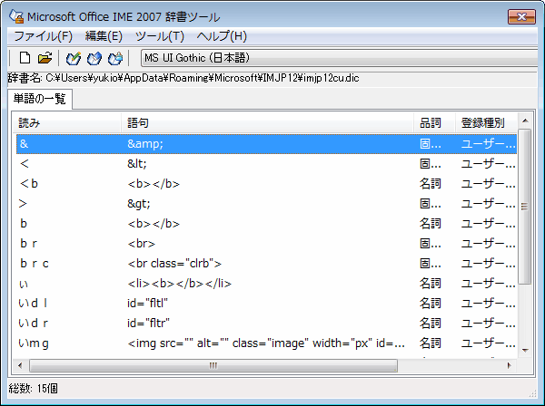Sort by the 語句 column header

(x=268, y=122)
